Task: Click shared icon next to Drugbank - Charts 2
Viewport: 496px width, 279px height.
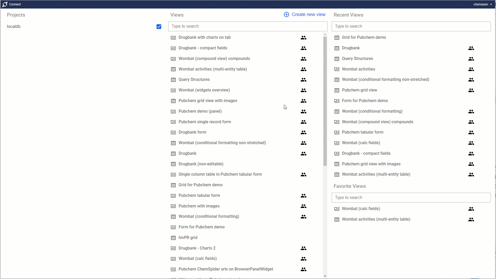Action: pyautogui.click(x=304, y=248)
